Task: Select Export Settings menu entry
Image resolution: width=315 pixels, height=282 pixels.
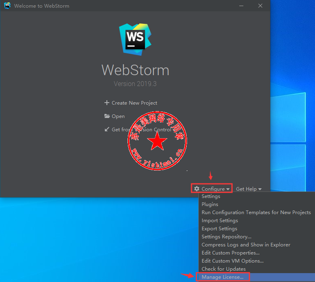Action: point(257,229)
